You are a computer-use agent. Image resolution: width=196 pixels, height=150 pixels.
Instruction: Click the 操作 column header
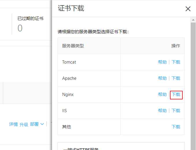[175, 46]
